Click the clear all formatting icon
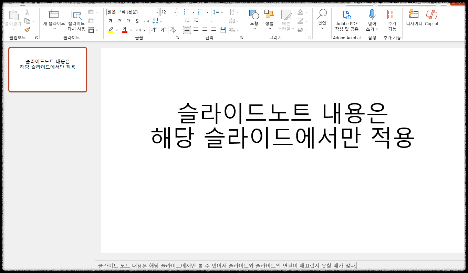468x273 pixels. [173, 30]
